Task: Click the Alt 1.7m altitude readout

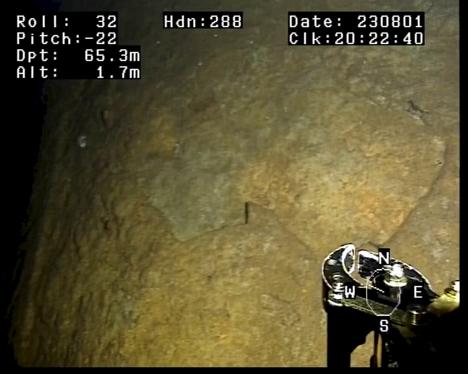Action: [78, 72]
